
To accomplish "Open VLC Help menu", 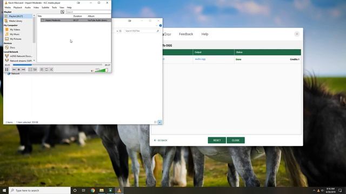I will [x=69, y=8].
